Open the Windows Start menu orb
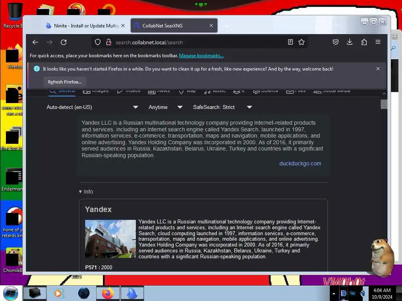402x301 pixels. (11, 293)
